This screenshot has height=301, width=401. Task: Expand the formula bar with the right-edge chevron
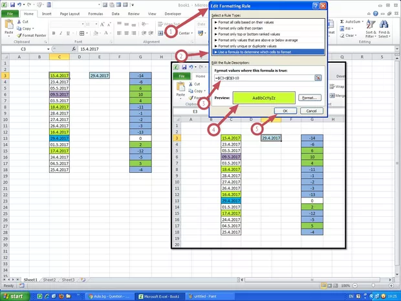pyautogui.click(x=397, y=49)
